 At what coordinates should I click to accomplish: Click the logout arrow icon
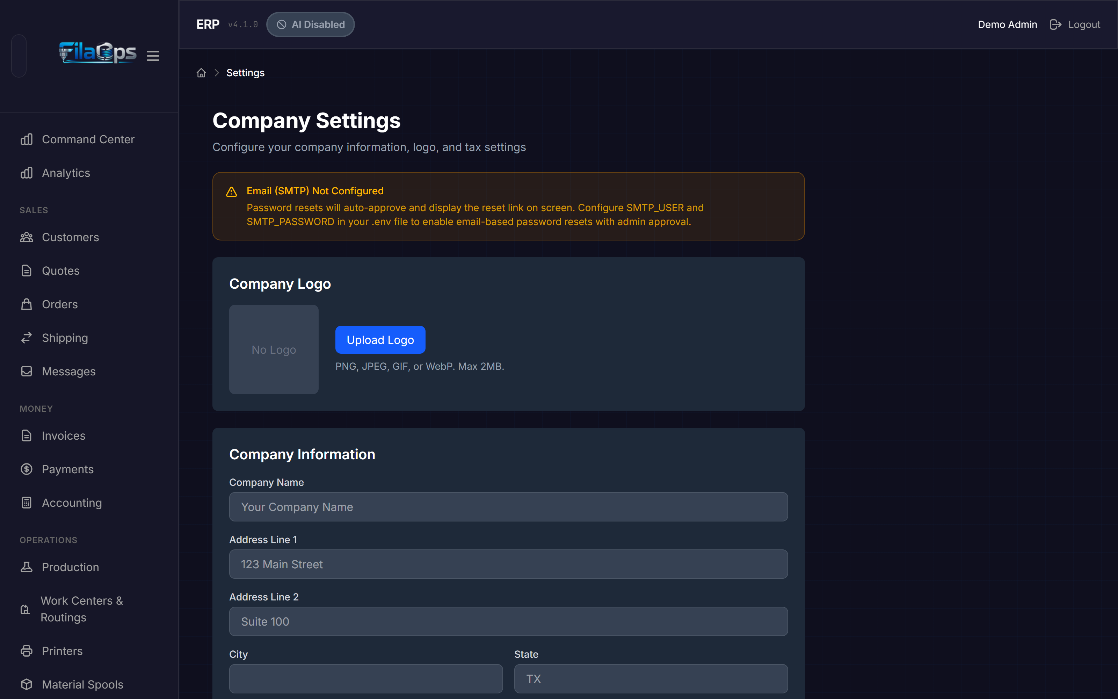pyautogui.click(x=1055, y=24)
